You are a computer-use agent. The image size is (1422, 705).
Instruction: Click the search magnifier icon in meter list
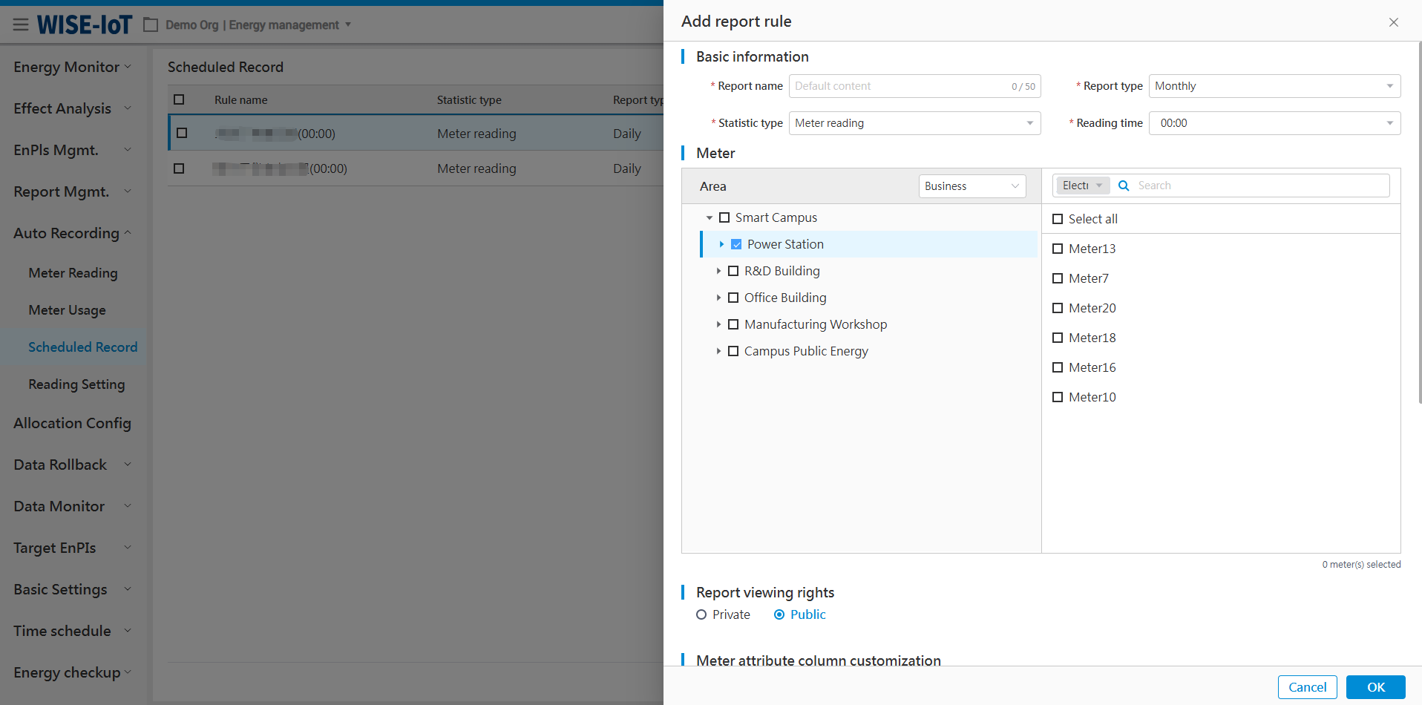(x=1124, y=186)
